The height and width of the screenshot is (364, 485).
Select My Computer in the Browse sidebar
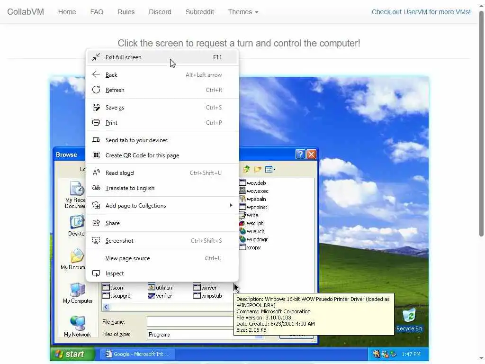78,293
